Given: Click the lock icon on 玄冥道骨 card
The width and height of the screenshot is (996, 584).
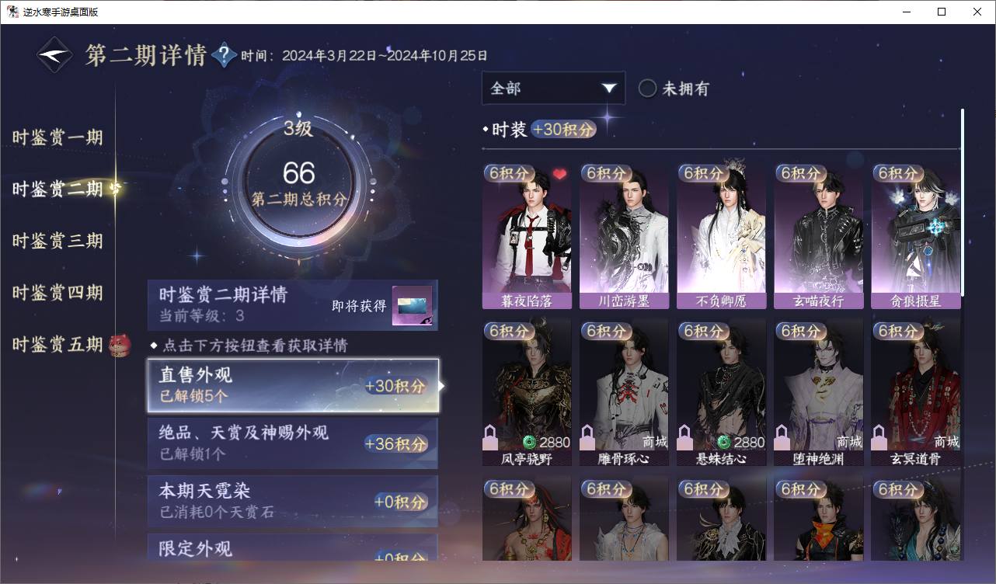Looking at the screenshot, I should click(x=879, y=437).
